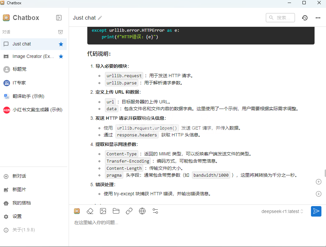Edit the Just chat title pencil
This screenshot has height=247, width=326.
tap(100, 18)
